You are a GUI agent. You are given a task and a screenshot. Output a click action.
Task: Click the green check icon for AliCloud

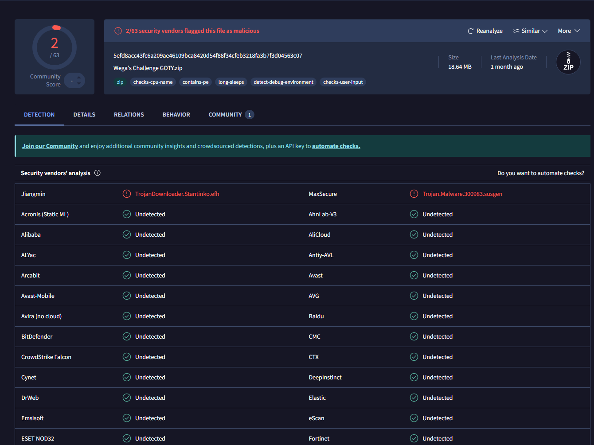(x=414, y=234)
